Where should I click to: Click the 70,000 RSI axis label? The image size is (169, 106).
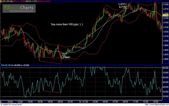coord(165,72)
